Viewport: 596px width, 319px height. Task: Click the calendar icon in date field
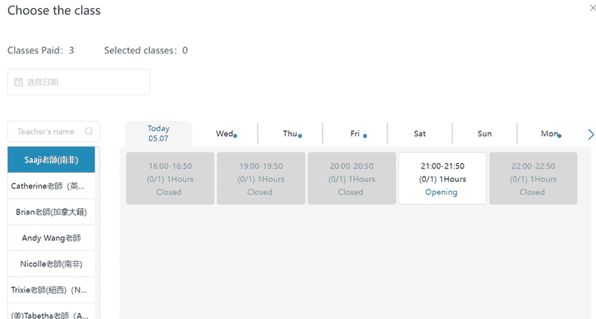19,82
